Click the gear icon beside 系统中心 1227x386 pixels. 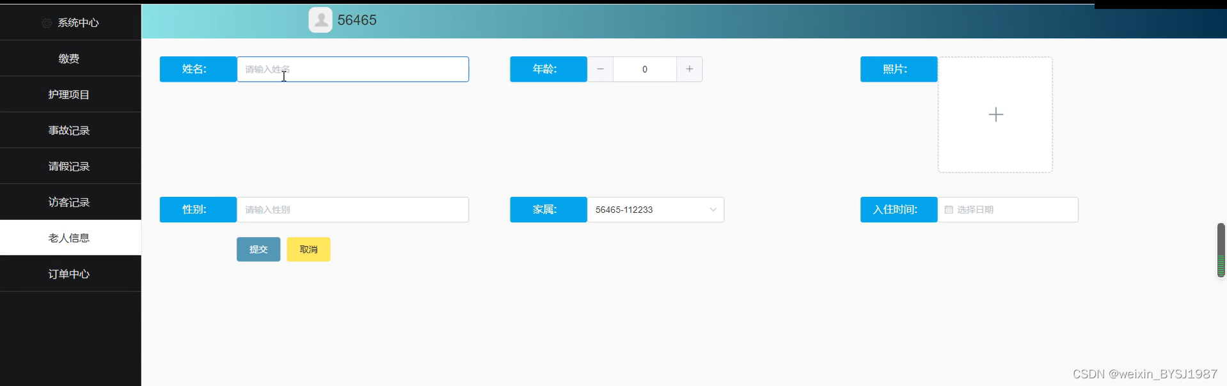point(47,23)
